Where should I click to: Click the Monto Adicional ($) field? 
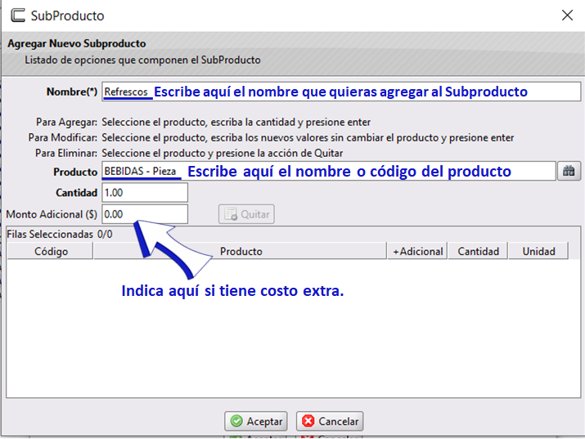coord(145,214)
